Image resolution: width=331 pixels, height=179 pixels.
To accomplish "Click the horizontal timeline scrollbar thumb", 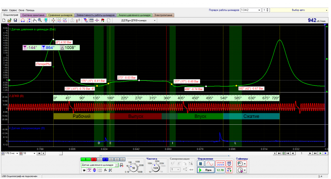I will [x=61, y=153].
